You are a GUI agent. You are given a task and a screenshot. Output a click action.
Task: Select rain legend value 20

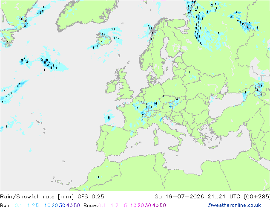pyautogui.click(x=55, y=206)
